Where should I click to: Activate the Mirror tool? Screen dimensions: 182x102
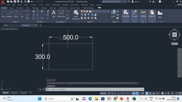click(38, 15)
